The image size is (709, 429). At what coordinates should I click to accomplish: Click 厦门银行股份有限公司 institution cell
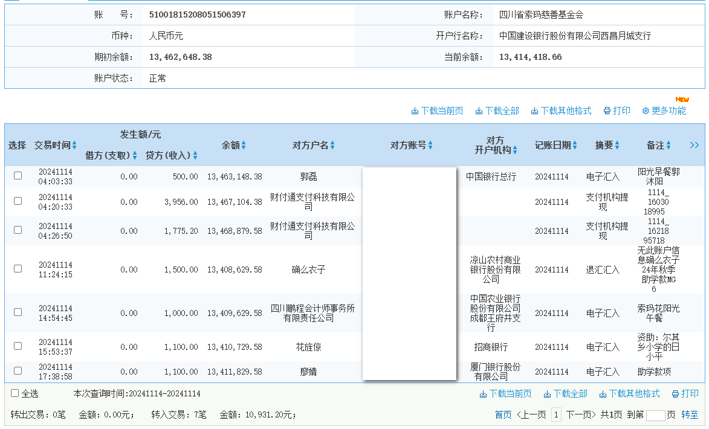coord(495,372)
